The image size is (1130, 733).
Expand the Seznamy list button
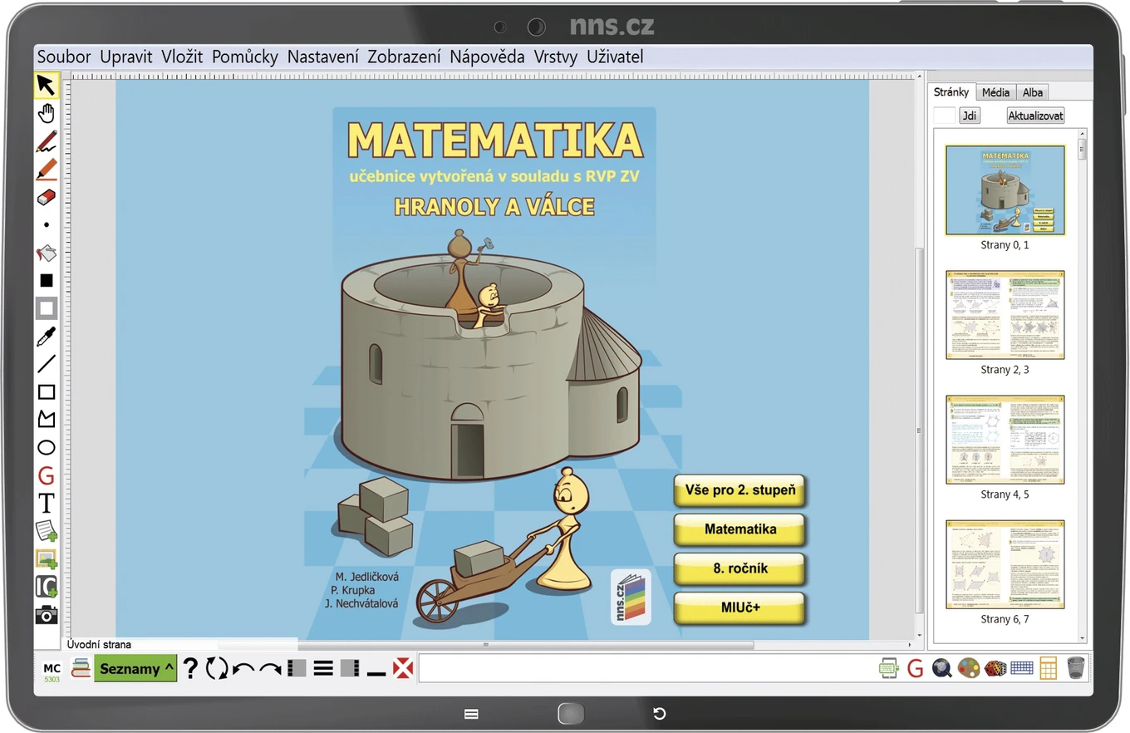tap(136, 668)
